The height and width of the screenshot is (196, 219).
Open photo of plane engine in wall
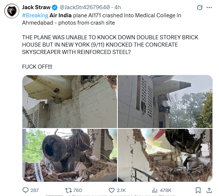click(70, 102)
